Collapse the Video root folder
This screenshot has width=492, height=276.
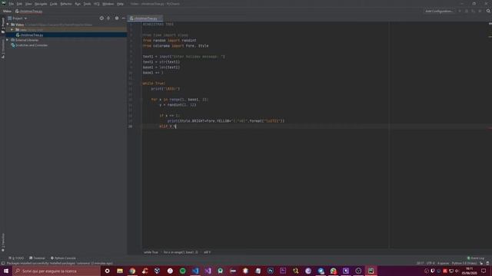click(8, 25)
